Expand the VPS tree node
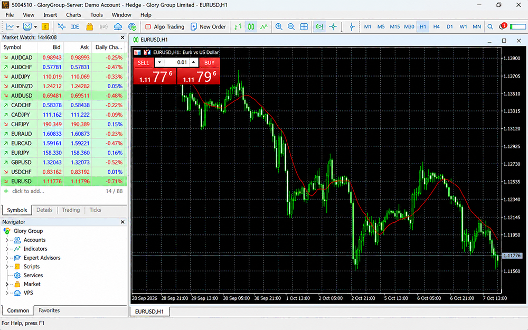 click(7, 293)
